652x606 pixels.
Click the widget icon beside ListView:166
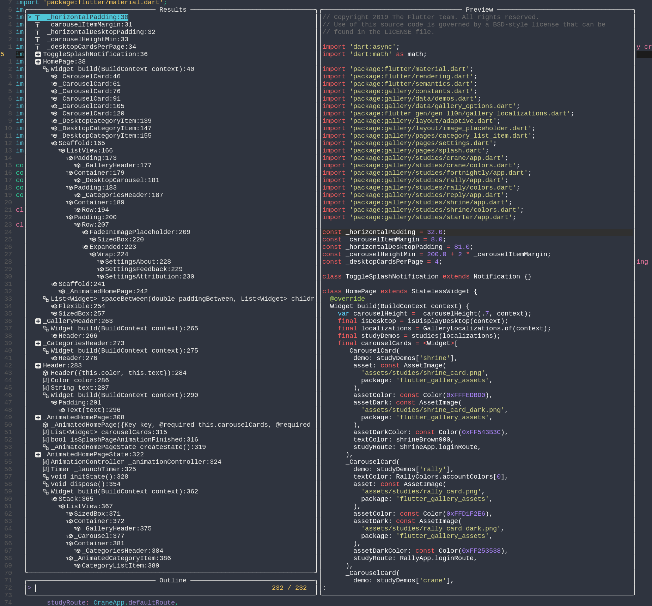(x=62, y=151)
